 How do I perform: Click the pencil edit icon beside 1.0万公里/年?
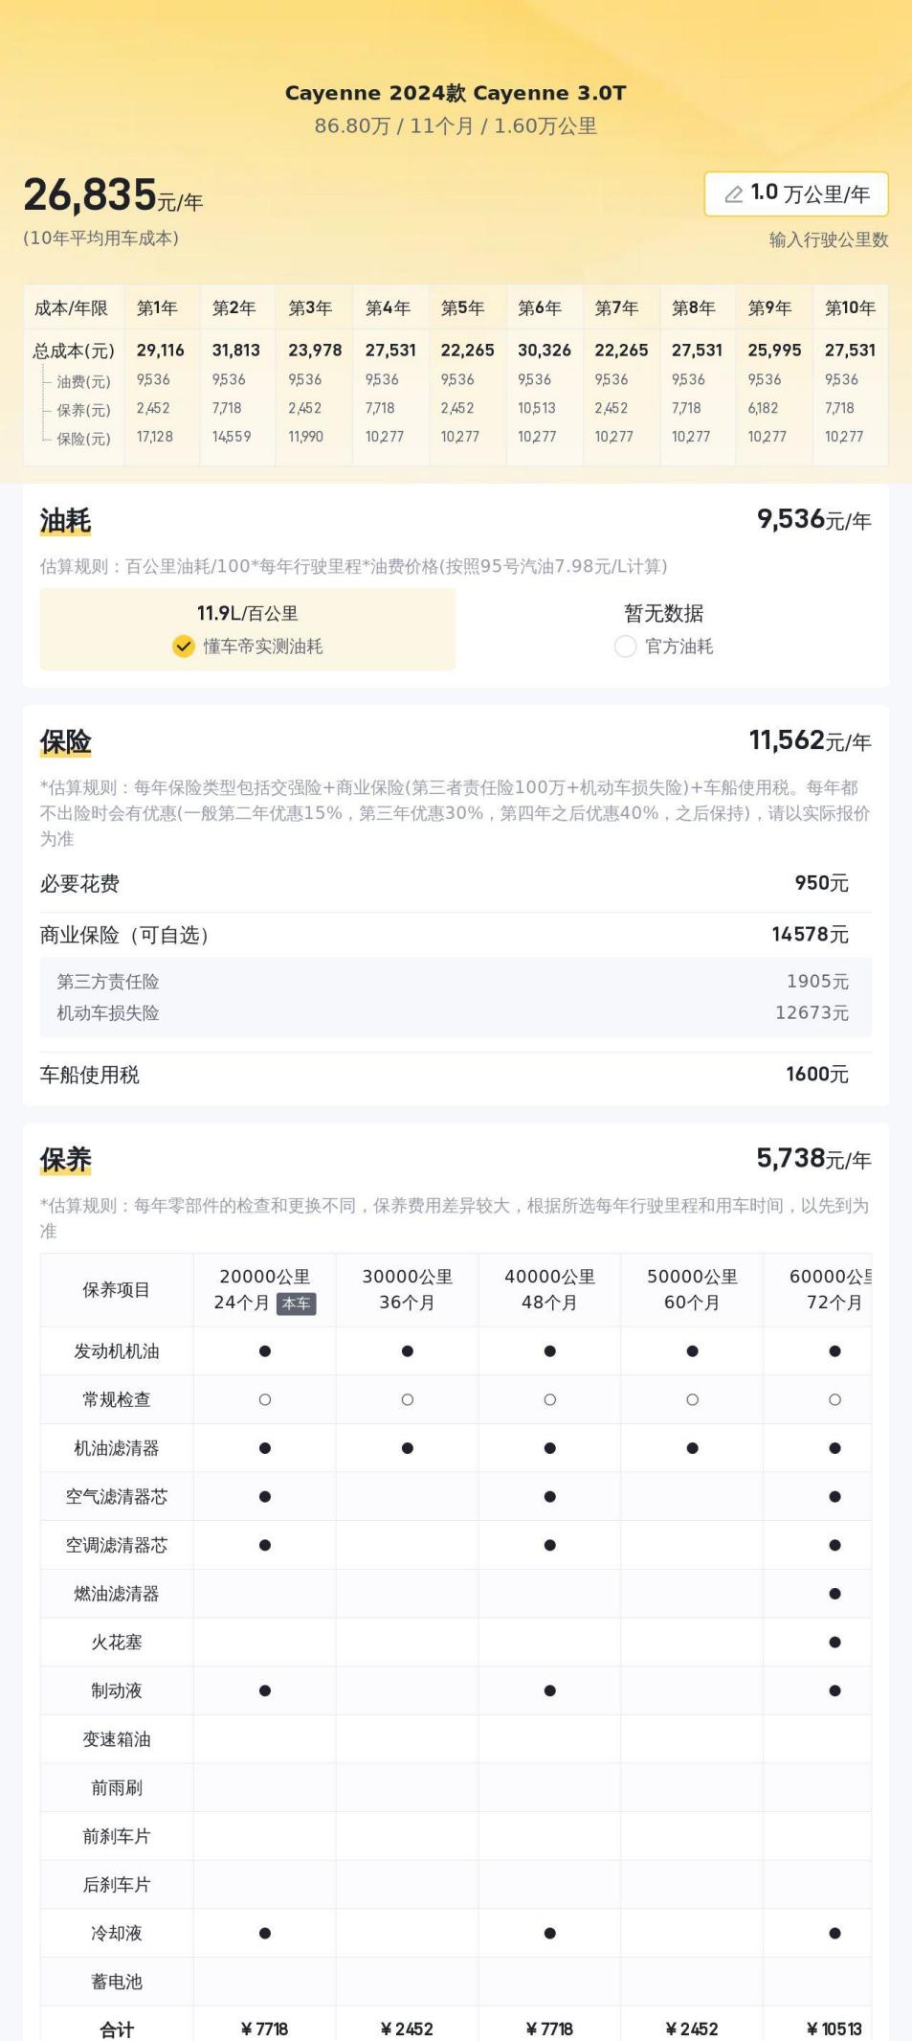tap(734, 194)
